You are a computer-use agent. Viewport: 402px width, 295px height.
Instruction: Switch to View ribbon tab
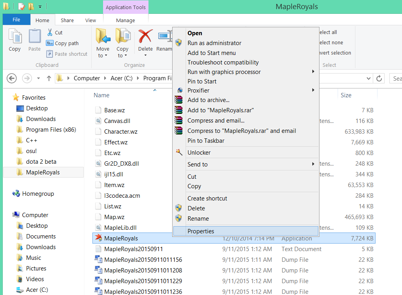[90, 20]
